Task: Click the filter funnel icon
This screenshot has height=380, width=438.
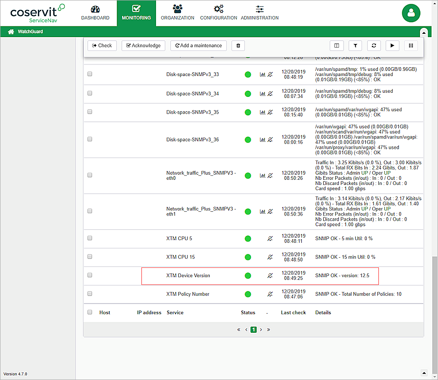Action: pos(355,45)
